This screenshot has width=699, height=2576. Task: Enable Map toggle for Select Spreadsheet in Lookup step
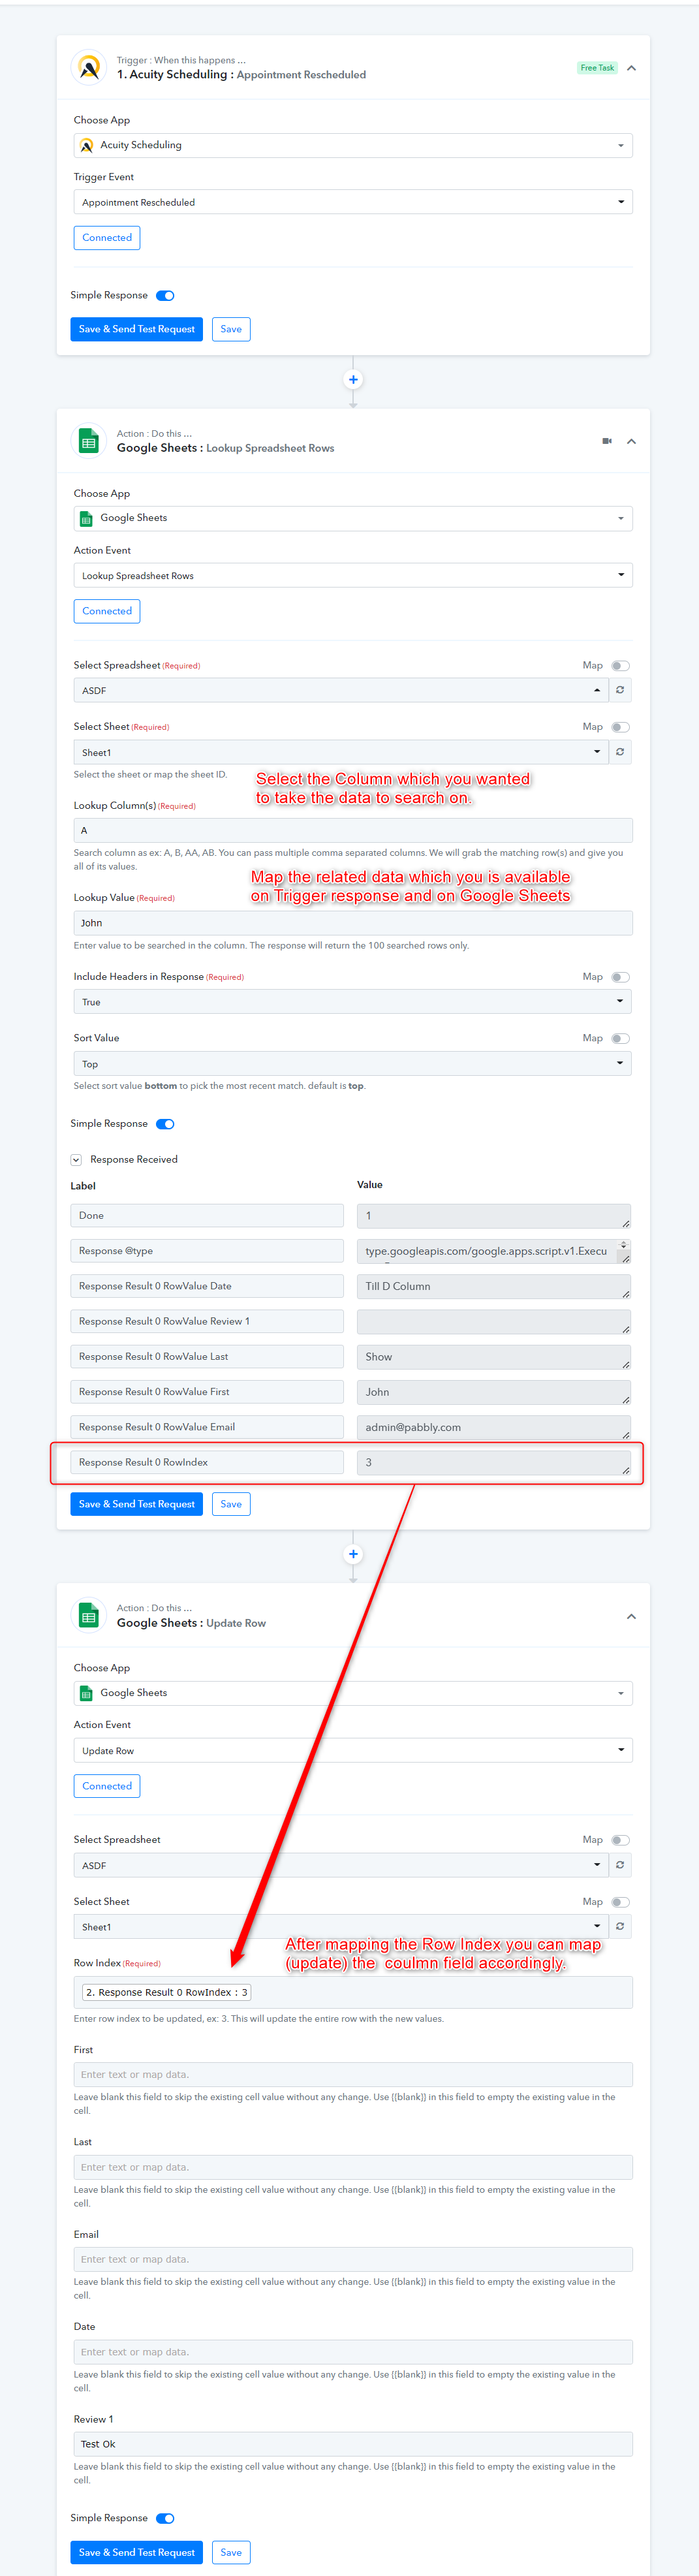tap(620, 666)
